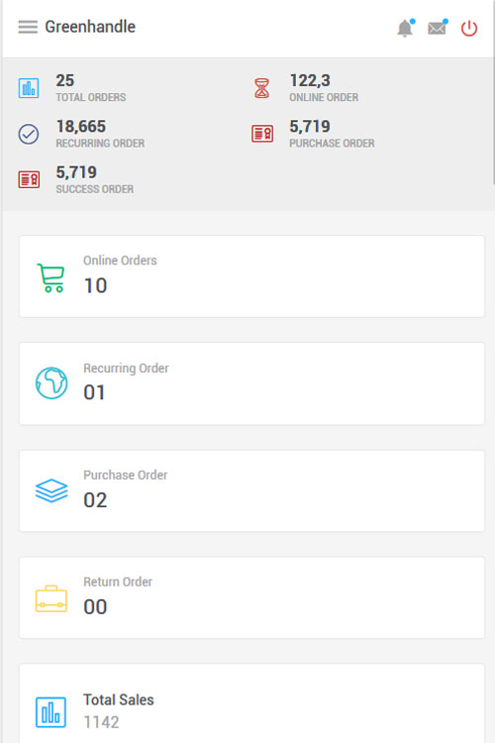Open the Online Orders card showing 10

251,276
